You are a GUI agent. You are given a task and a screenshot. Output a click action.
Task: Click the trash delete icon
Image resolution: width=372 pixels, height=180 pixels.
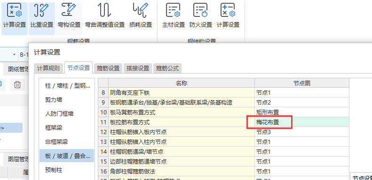pyautogui.click(x=17, y=85)
